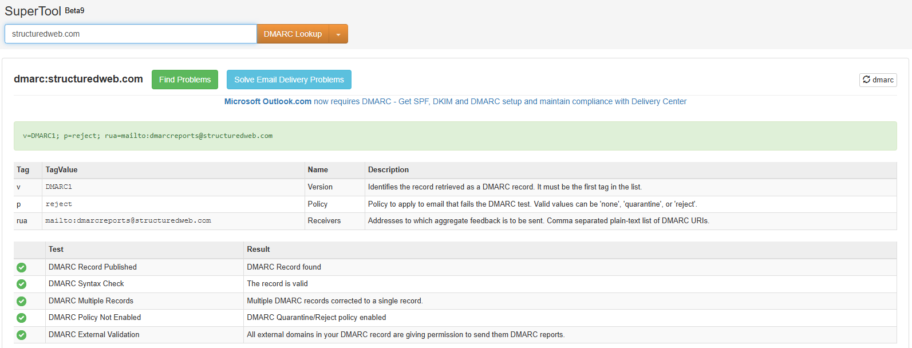Click the DMARC External Validation test name
Image resolution: width=912 pixels, height=348 pixels.
[x=94, y=335]
